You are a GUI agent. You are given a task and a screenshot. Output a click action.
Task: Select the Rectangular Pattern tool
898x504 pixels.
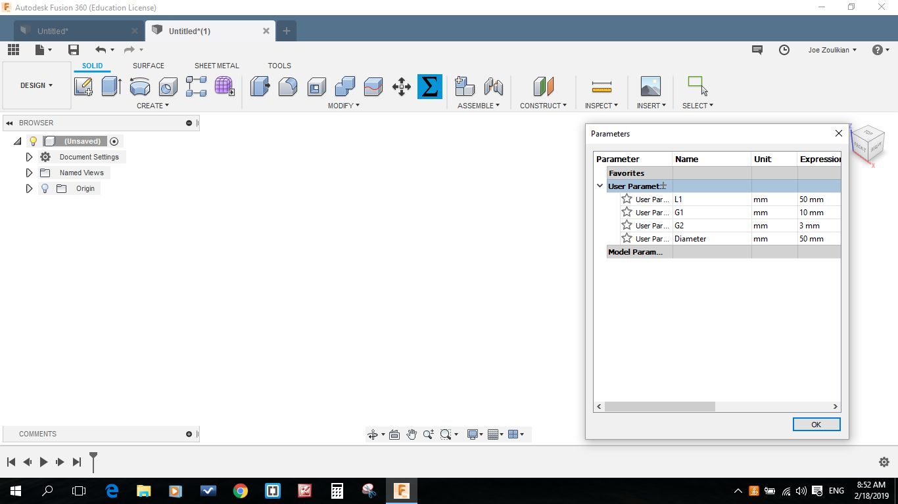click(x=196, y=86)
